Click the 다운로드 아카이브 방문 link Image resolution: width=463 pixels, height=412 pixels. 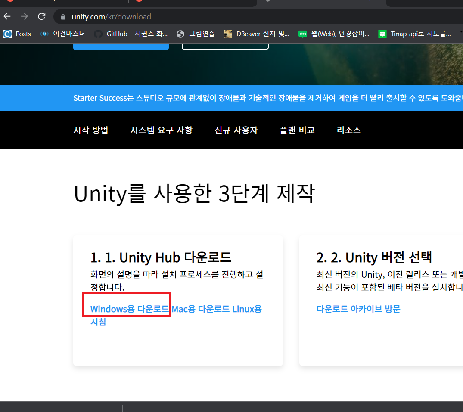click(x=358, y=309)
